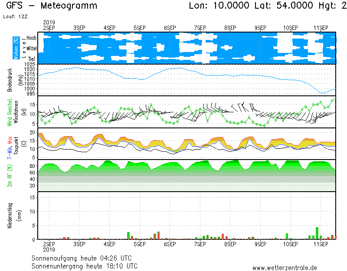Click the '20' humidity tick value

(x=32, y=186)
